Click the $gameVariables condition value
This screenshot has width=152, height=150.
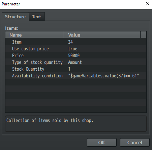click(103, 76)
